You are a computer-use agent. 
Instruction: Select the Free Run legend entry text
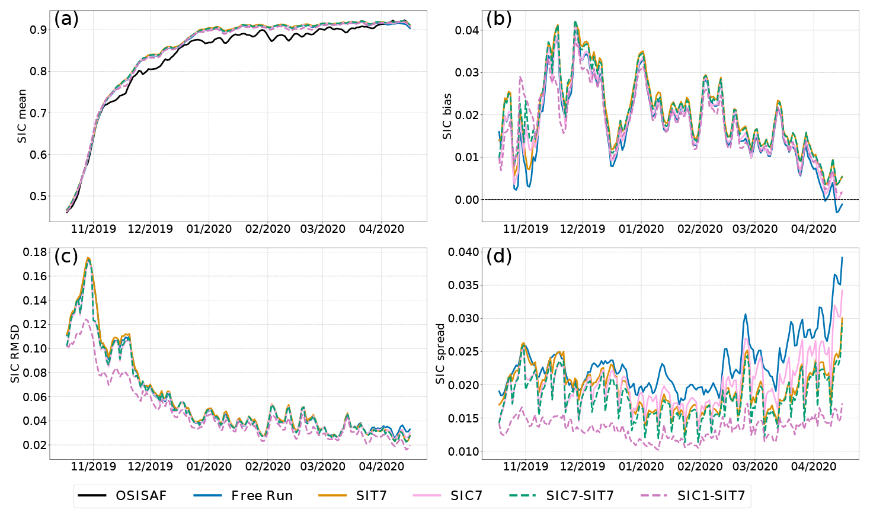click(262, 496)
